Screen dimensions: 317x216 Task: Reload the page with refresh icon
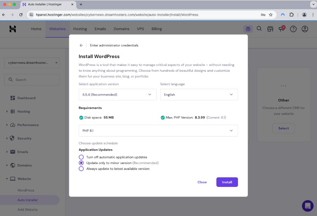(21, 15)
